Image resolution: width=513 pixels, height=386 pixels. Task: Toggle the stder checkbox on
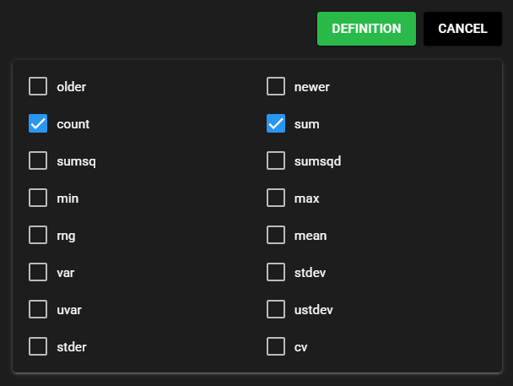click(x=38, y=346)
